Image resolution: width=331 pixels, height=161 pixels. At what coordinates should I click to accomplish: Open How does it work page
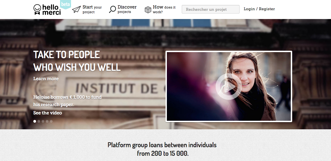[x=164, y=9]
